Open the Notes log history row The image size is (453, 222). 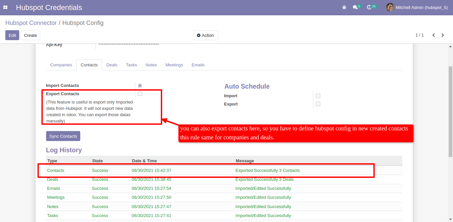click(x=224, y=206)
